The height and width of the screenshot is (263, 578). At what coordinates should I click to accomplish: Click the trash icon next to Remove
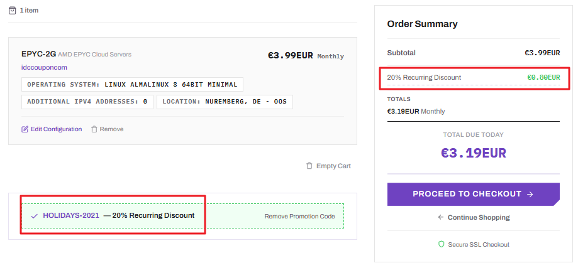point(94,129)
